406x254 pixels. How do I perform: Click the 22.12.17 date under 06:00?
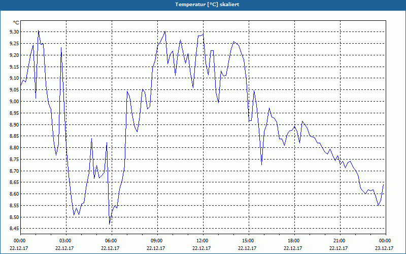click(x=110, y=248)
